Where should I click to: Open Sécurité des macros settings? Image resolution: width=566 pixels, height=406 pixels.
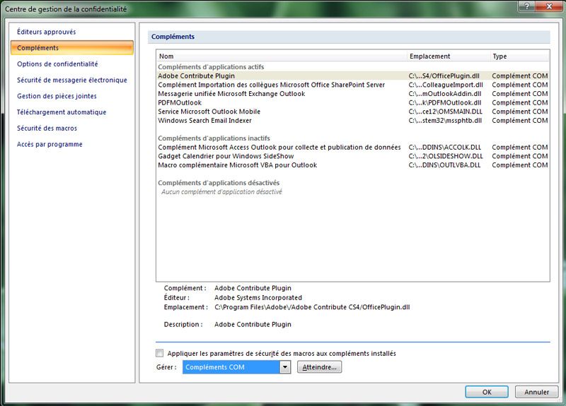coord(47,129)
